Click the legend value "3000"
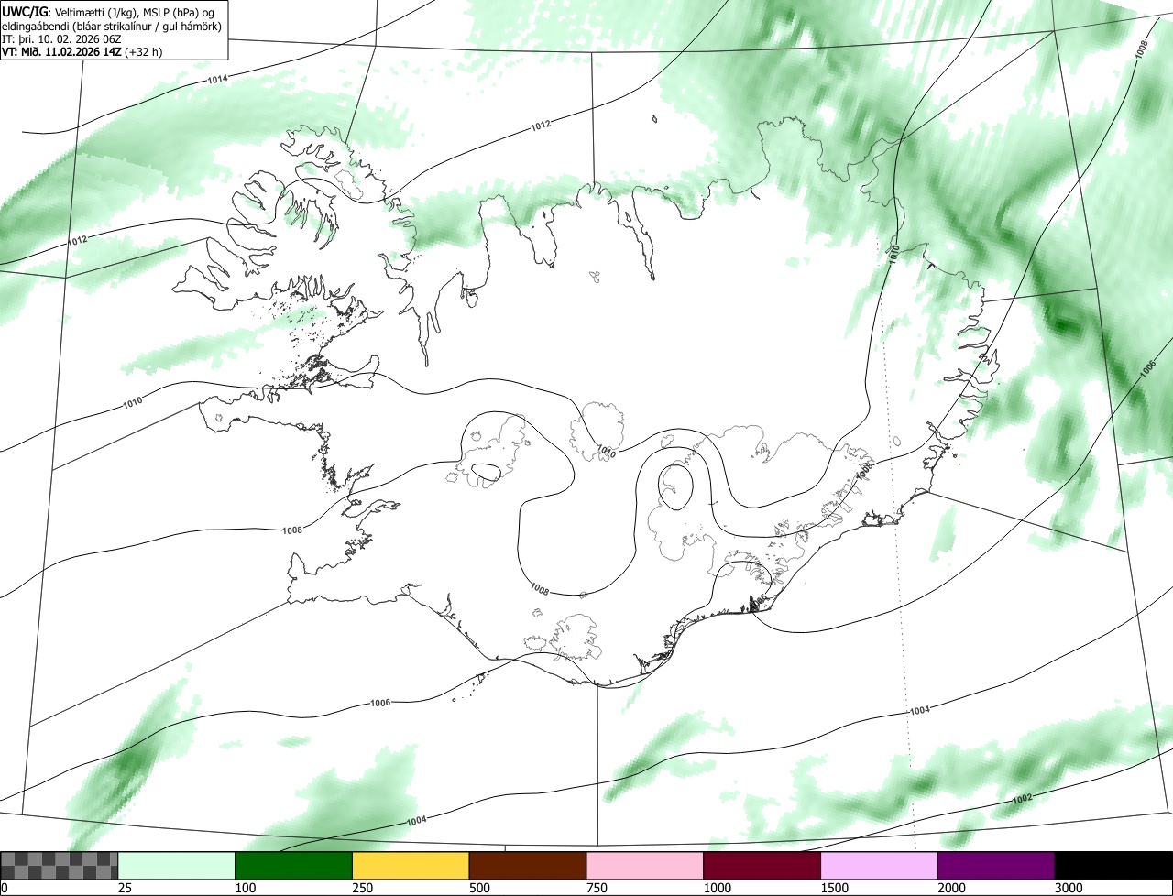Viewport: 1173px width, 896px height. pos(1070,888)
